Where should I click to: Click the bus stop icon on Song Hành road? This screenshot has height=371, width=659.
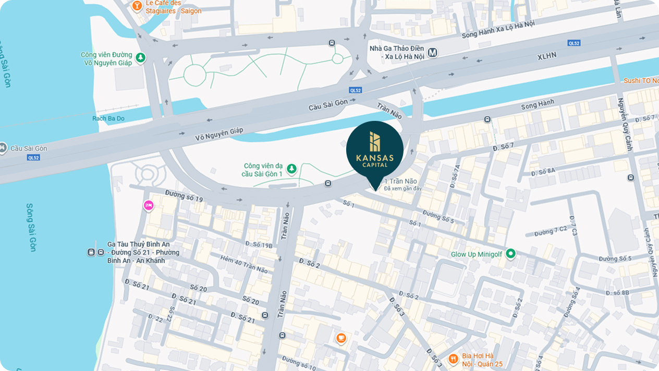pyautogui.click(x=487, y=119)
